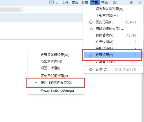Click the clear browsing data broom icon

click(91, 29)
